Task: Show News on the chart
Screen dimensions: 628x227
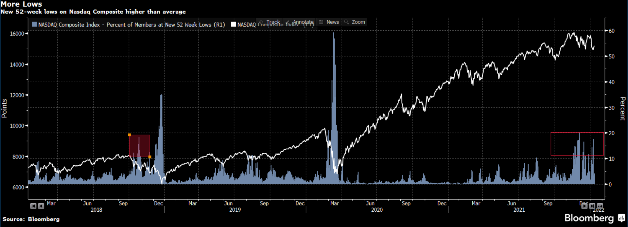Action: coord(329,22)
